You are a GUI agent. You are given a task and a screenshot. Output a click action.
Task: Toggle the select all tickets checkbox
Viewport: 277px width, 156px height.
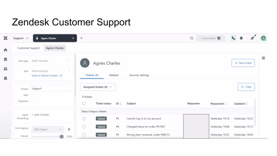tap(84, 104)
